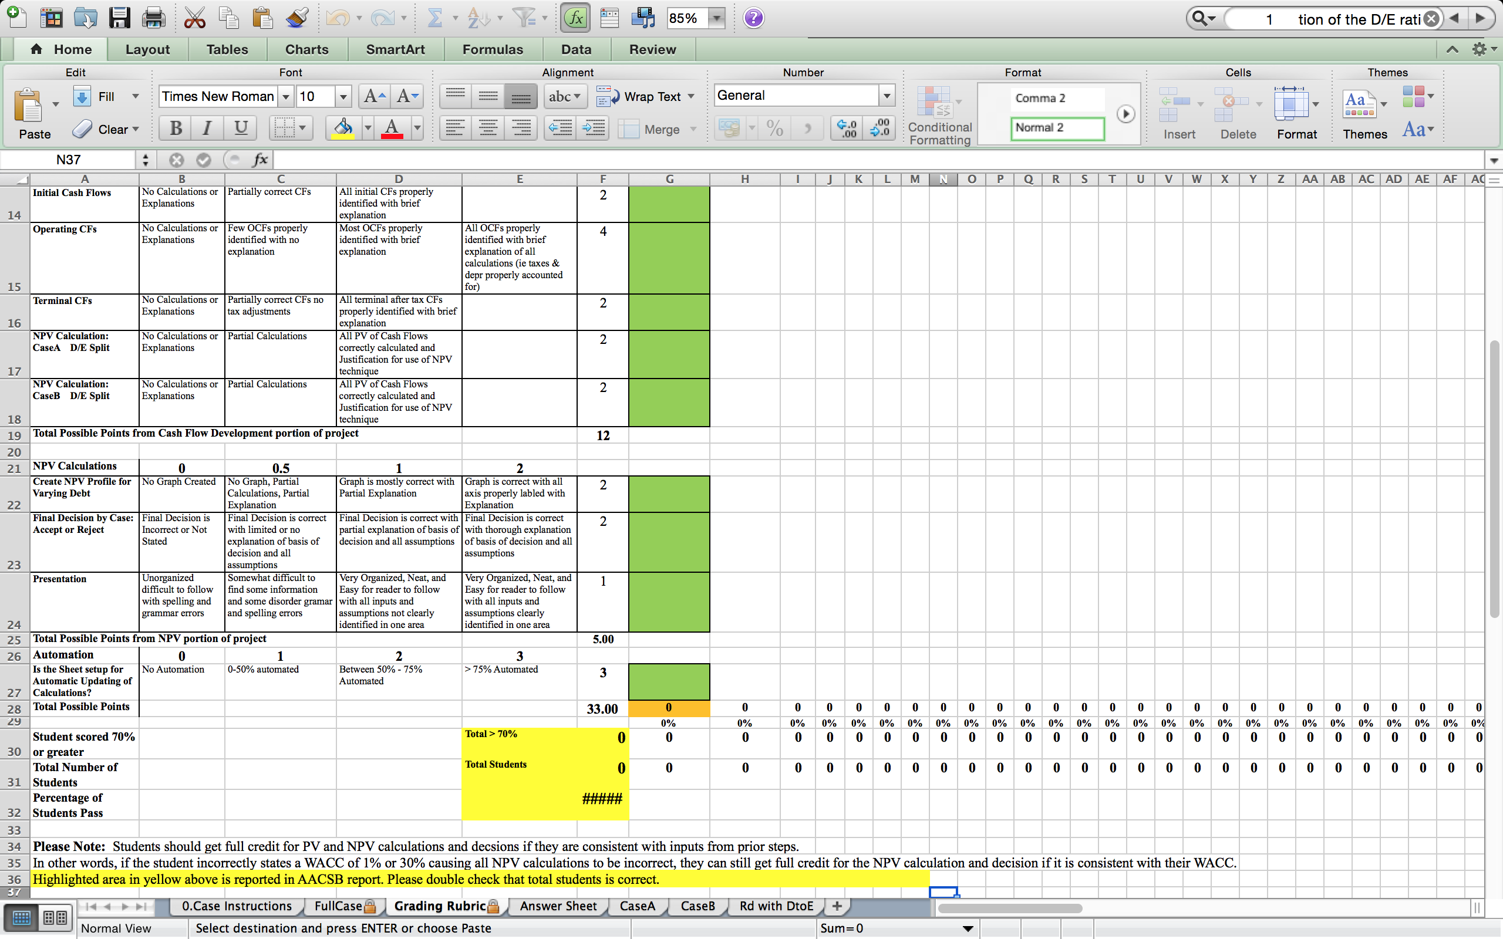
Task: Click the Increase Decimal icon
Action: click(845, 129)
